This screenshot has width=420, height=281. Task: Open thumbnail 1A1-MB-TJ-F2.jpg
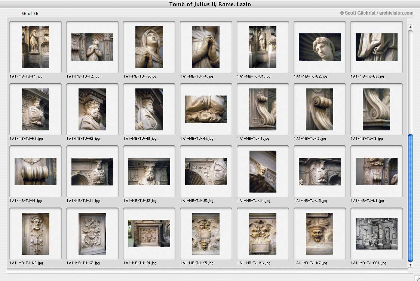coord(92,47)
